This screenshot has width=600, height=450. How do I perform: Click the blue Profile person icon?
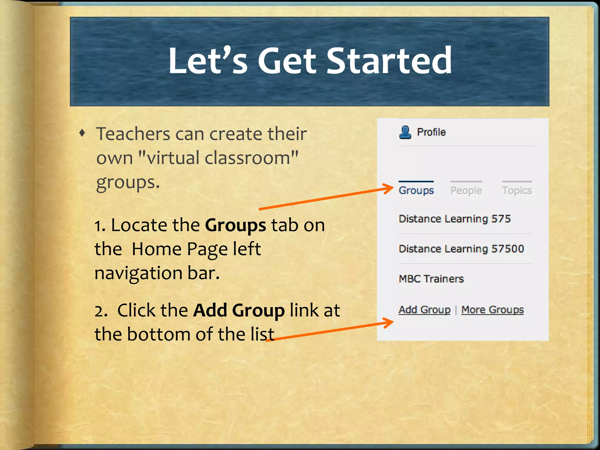coord(405,132)
